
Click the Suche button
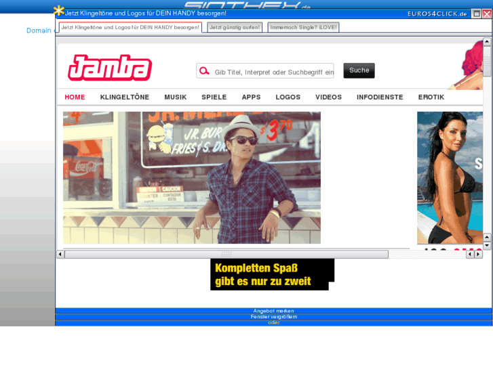pyautogui.click(x=359, y=70)
